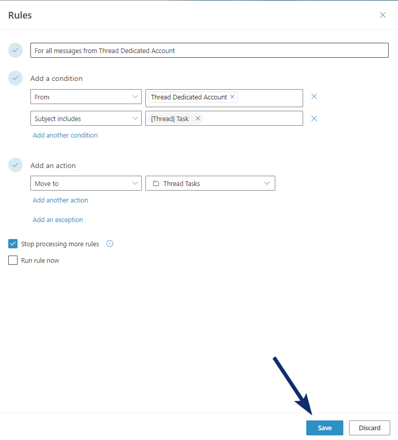Click the checkmark circle beside Add an action
This screenshot has width=398, height=440.
(x=15, y=165)
